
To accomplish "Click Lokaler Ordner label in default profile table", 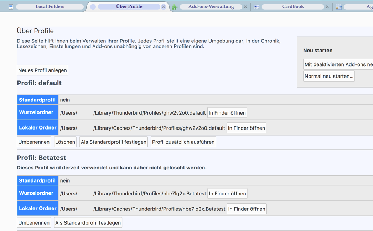I will point(38,127).
